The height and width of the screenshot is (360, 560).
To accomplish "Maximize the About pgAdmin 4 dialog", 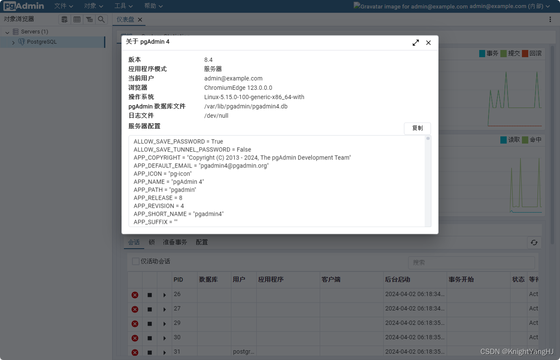I will [x=416, y=43].
